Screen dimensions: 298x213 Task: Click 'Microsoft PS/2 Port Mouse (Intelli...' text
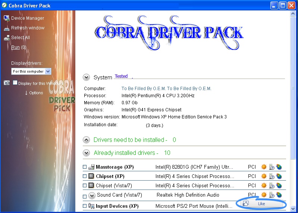(194, 206)
